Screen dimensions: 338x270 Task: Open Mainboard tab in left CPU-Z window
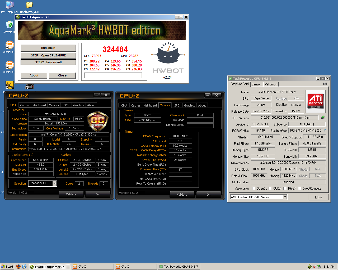coord(39,105)
